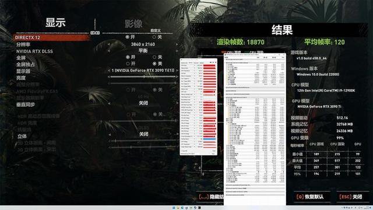The height and width of the screenshot is (210, 373).
Task: Select the 垂直同步 menu row
Action: pyautogui.click(x=26, y=104)
